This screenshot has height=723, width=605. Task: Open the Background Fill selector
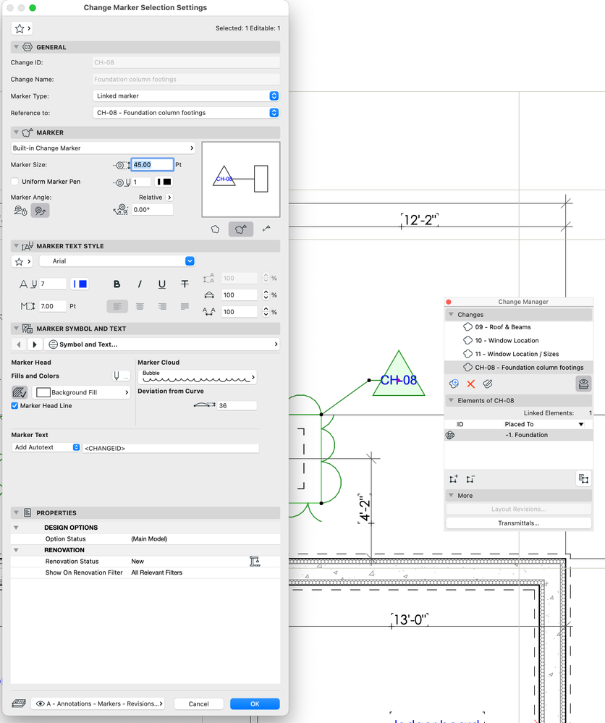point(82,392)
